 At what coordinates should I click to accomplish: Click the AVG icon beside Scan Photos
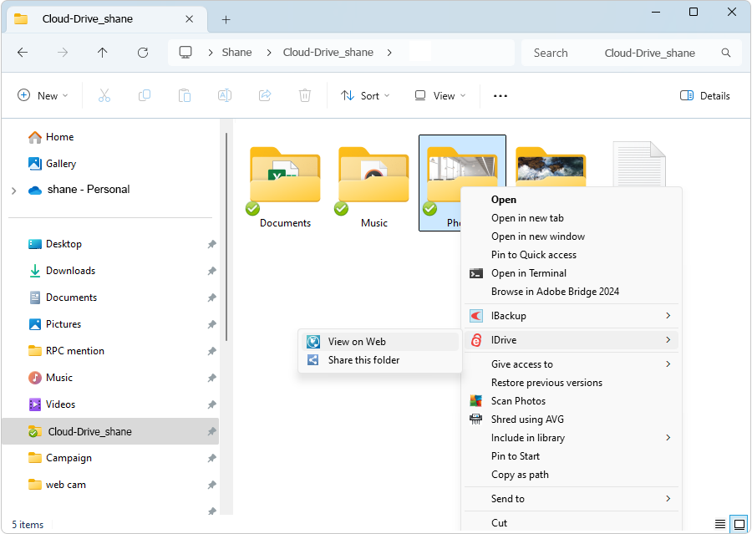[475, 400]
